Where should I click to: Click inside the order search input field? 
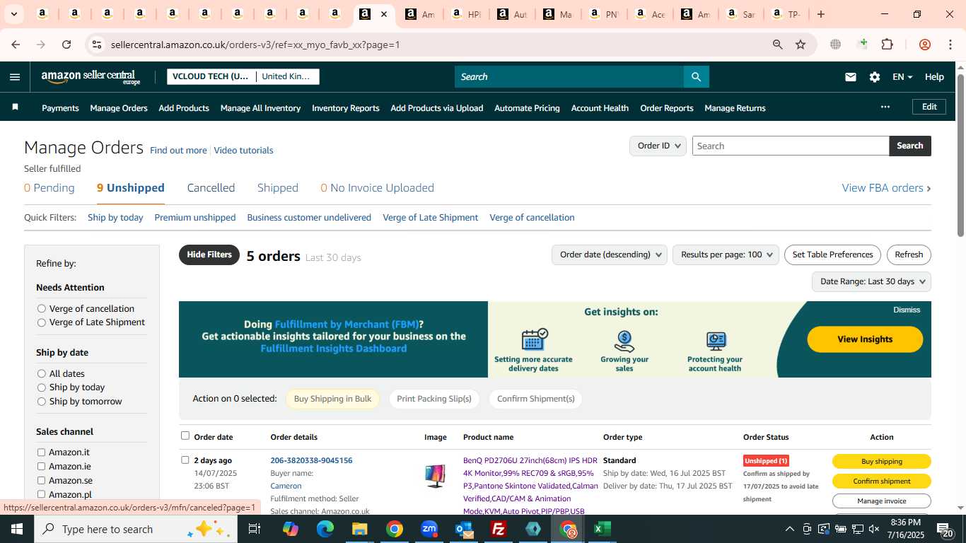[x=791, y=146]
